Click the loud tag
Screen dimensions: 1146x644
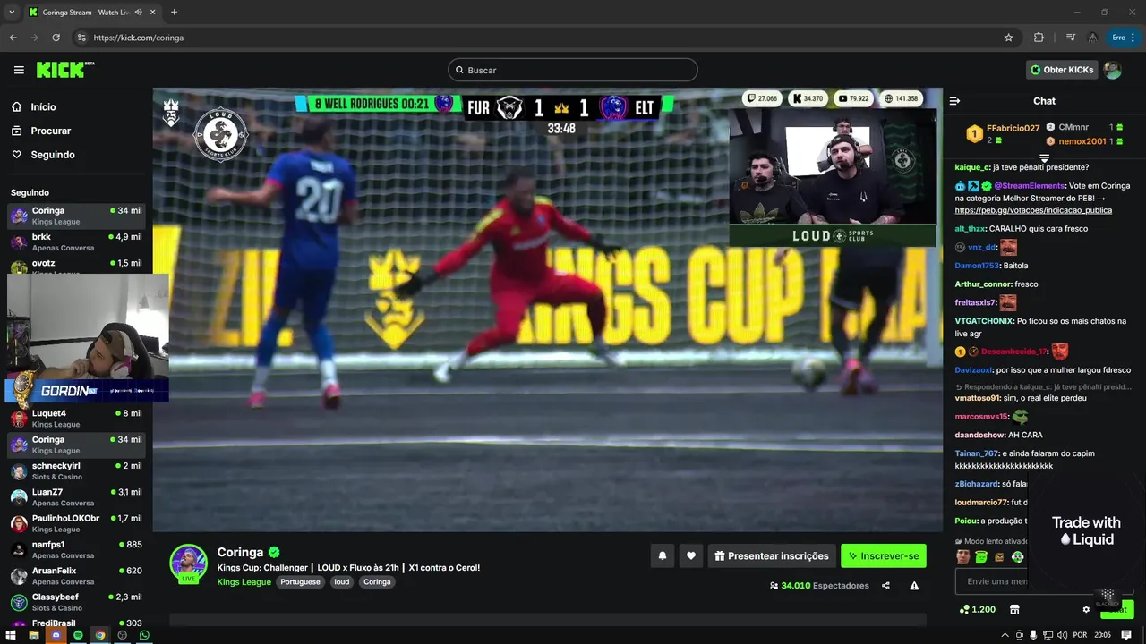tap(341, 582)
